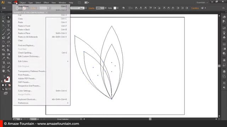Select the Paintbrush tool
The width and height of the screenshot is (227, 127).
pyautogui.click(x=3, y=34)
